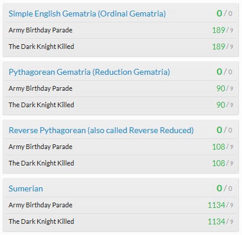
Task: Click Army Birthday Parade under Pythagorean Gematria
Action: tap(40, 88)
